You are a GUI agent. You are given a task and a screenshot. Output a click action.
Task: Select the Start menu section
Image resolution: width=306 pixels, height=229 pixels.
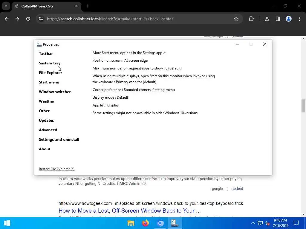click(49, 82)
